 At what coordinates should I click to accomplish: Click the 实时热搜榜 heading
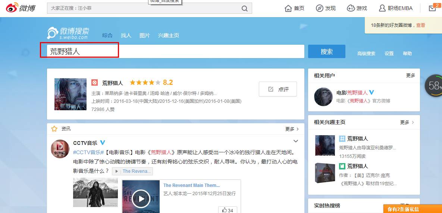coord(327,206)
